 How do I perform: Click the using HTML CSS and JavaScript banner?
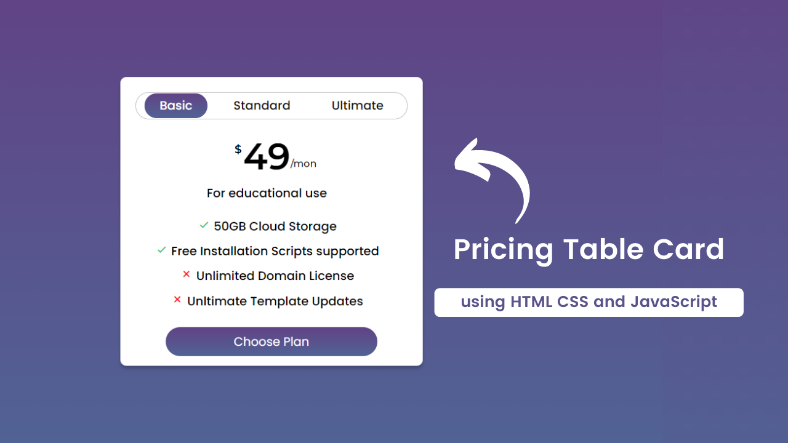pos(589,302)
